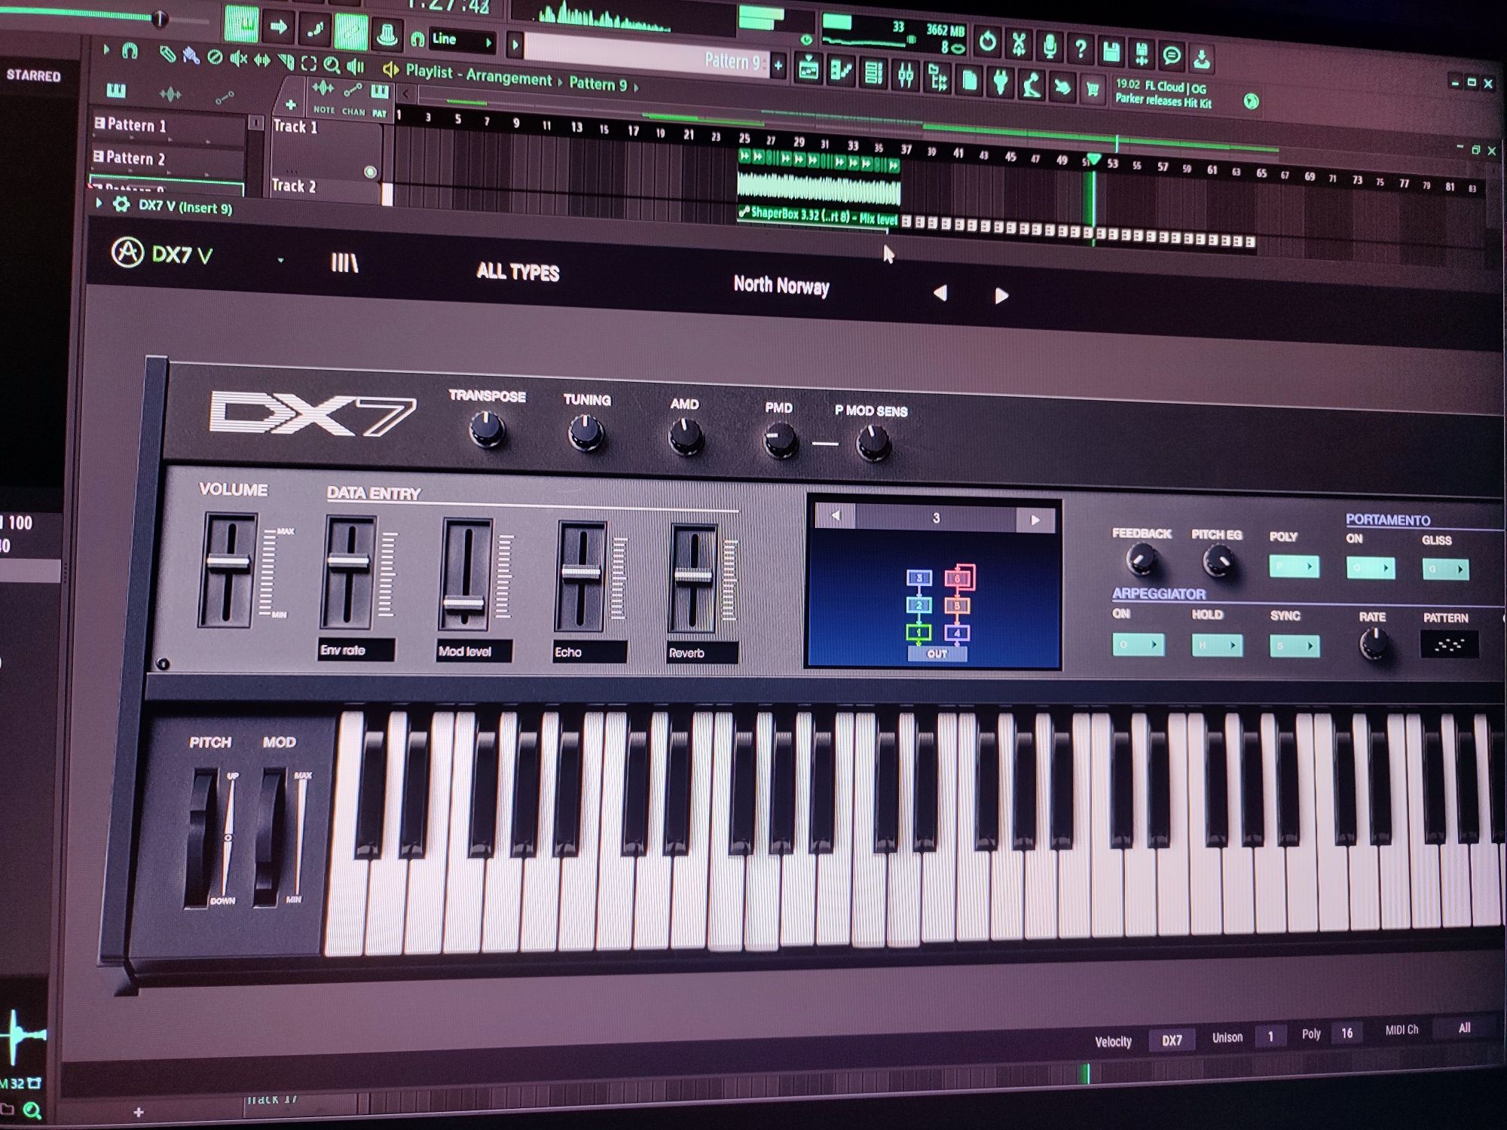Go to the next preset arrow
The image size is (1507, 1130).
click(x=1001, y=295)
